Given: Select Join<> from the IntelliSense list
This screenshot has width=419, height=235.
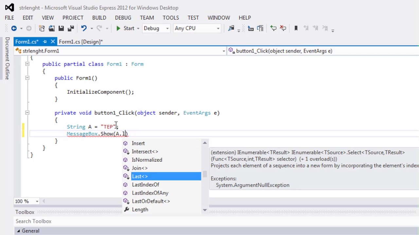Looking at the screenshot, I should tap(162, 168).
